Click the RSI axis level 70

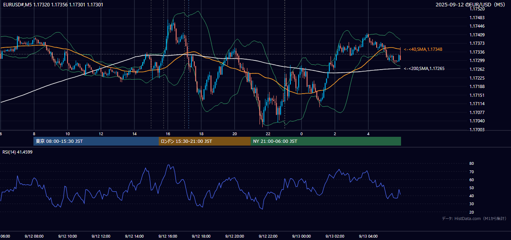(x=471, y=172)
